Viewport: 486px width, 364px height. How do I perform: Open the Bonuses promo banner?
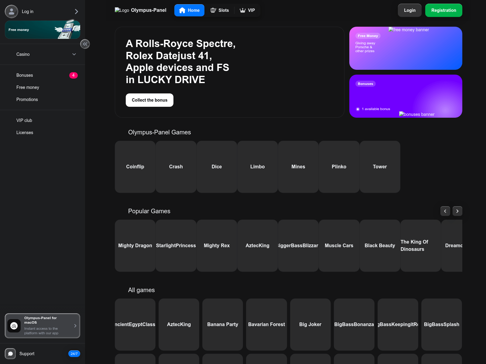click(406, 96)
